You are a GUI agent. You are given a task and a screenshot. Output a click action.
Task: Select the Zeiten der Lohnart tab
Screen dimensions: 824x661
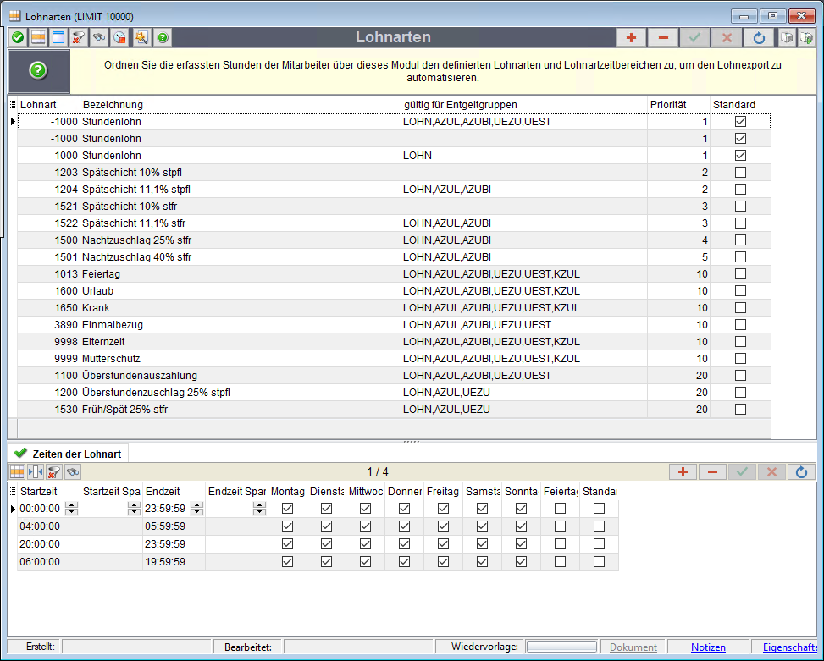point(68,454)
